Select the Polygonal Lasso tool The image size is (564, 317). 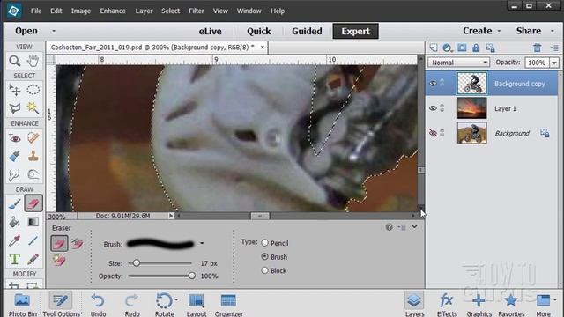coord(15,107)
